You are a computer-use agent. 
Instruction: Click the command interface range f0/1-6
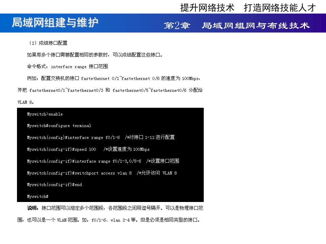pos(94,138)
